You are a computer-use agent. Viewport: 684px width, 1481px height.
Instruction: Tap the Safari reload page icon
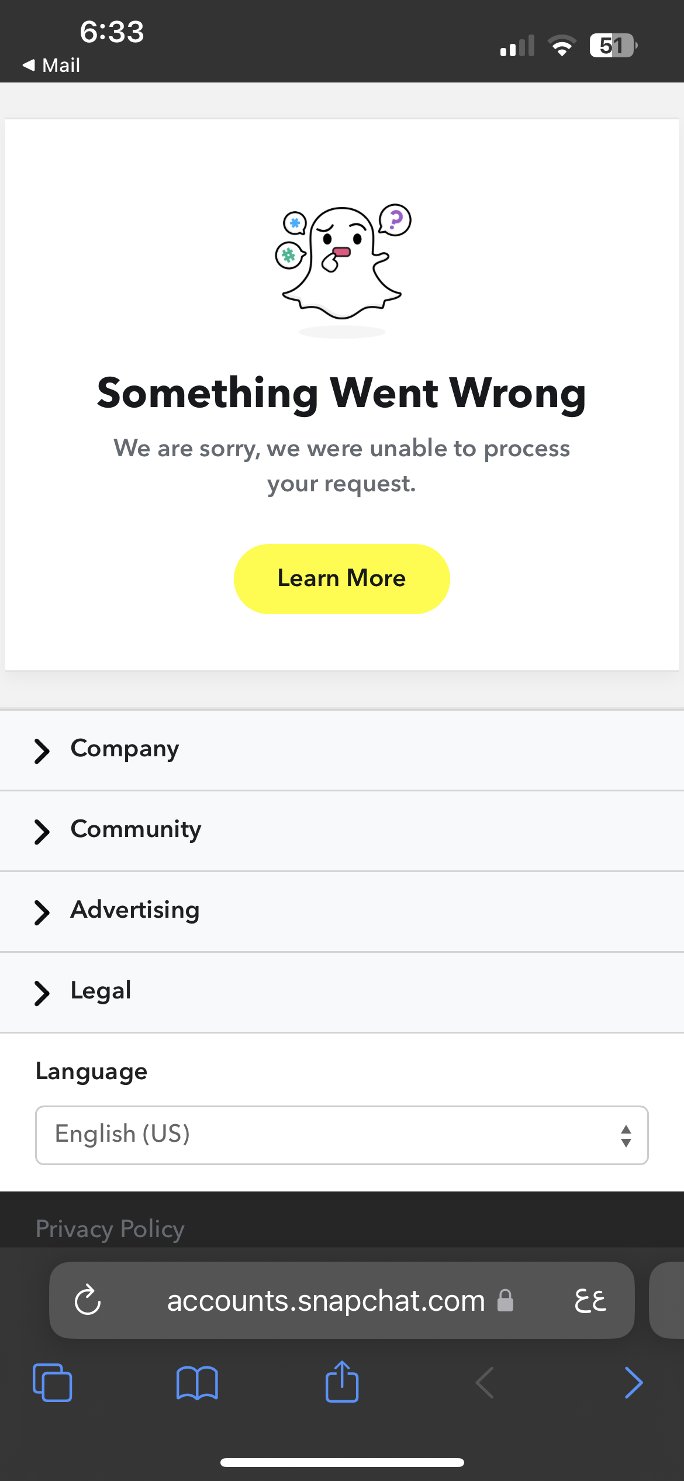(x=88, y=1300)
